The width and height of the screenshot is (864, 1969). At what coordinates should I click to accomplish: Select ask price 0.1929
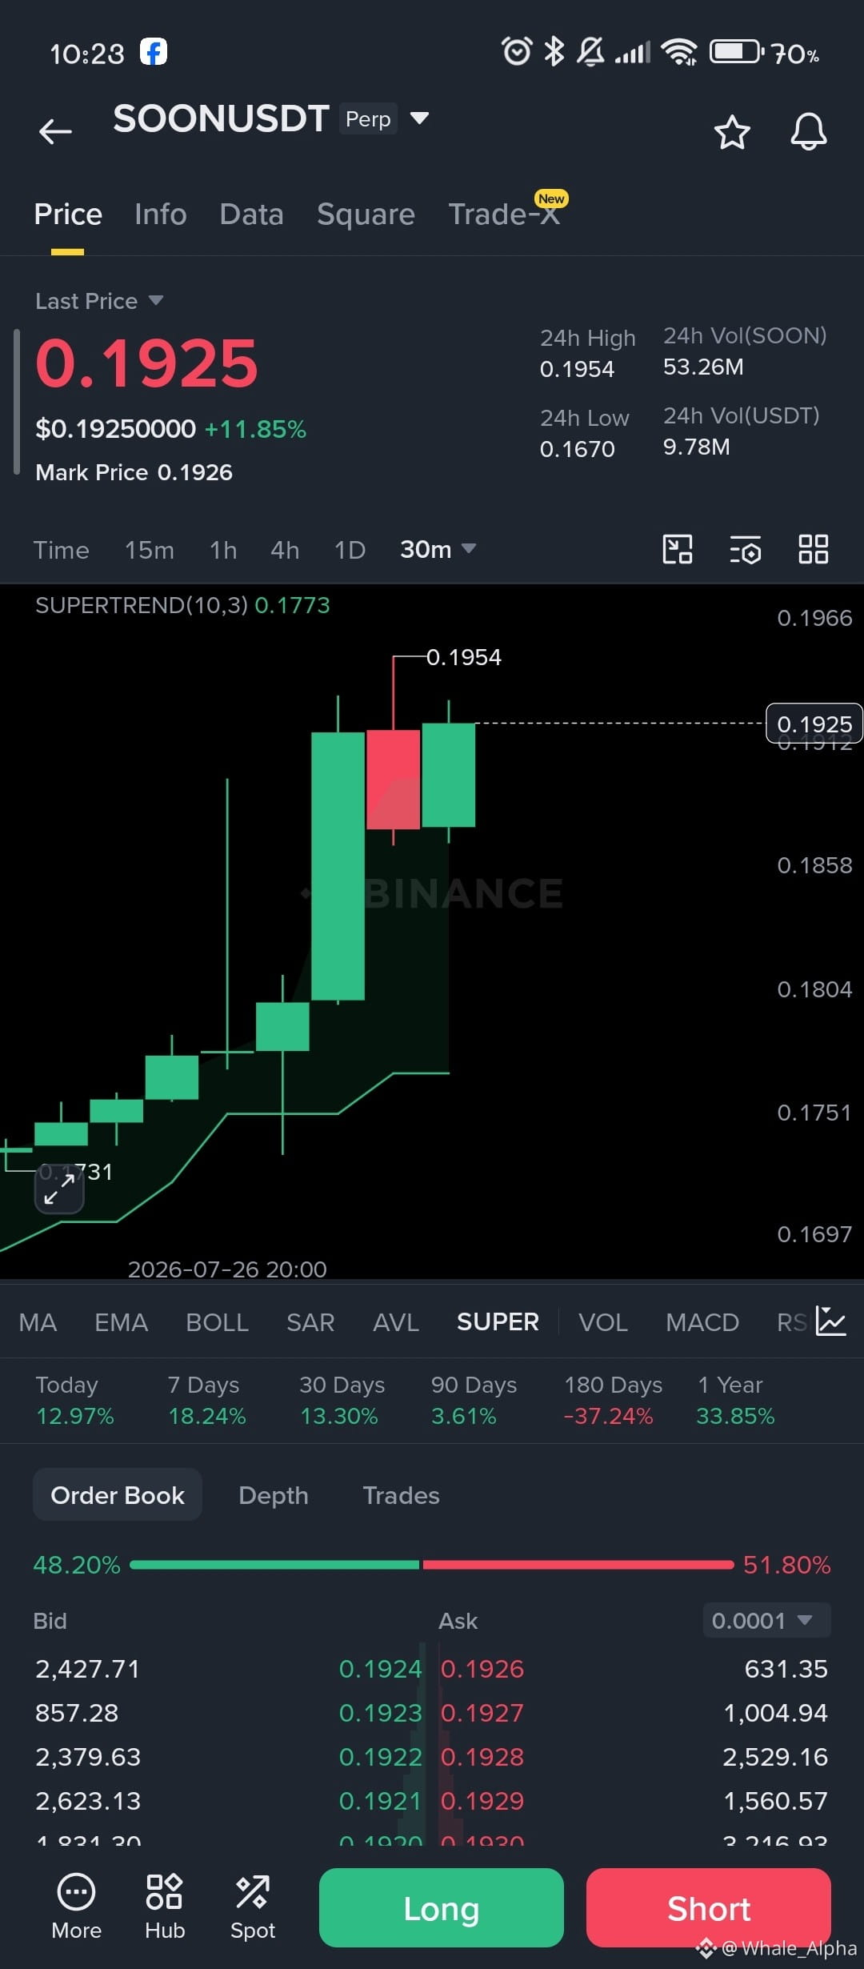[x=482, y=1801]
